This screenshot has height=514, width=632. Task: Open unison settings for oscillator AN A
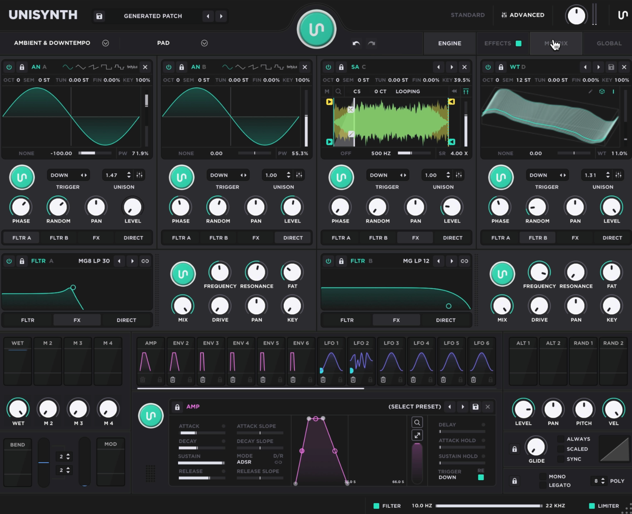click(x=139, y=175)
